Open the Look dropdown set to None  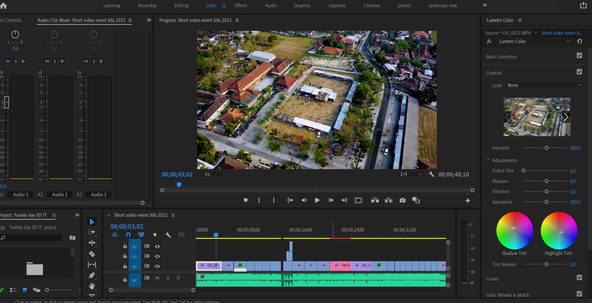[543, 85]
